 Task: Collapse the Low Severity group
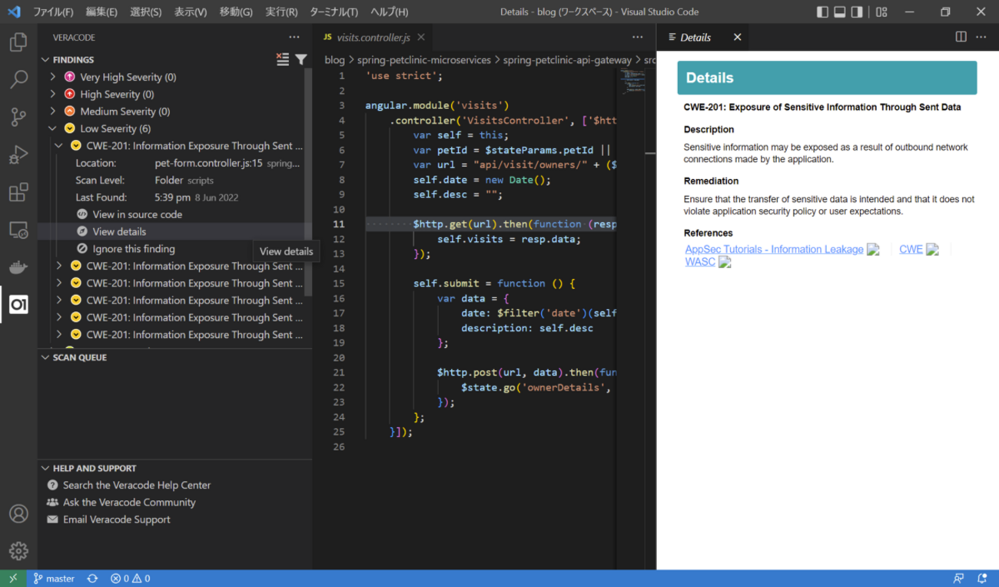[53, 128]
